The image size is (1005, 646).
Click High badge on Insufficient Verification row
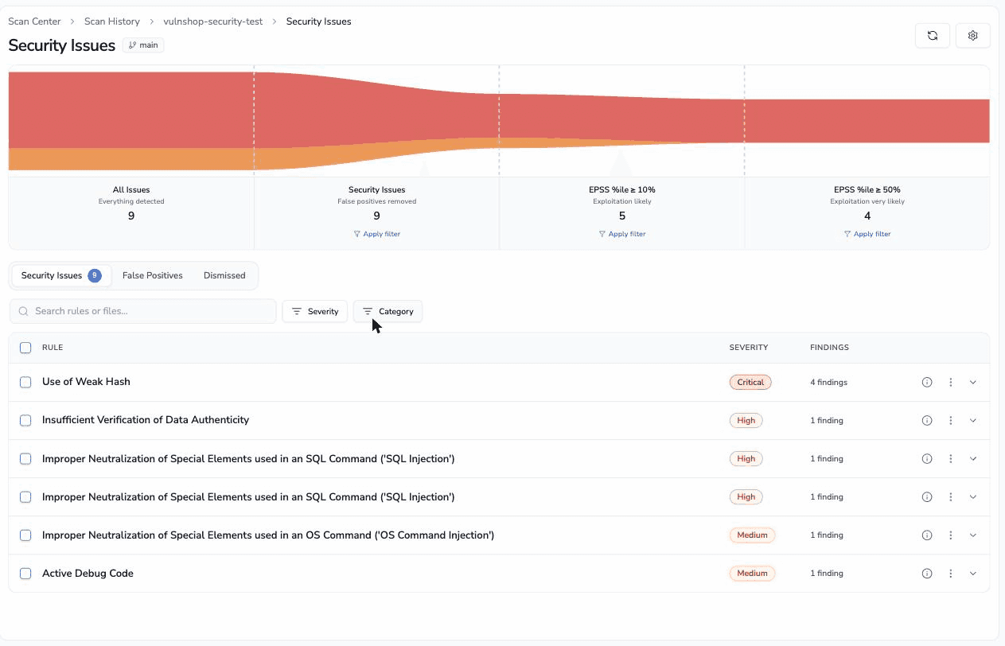746,421
